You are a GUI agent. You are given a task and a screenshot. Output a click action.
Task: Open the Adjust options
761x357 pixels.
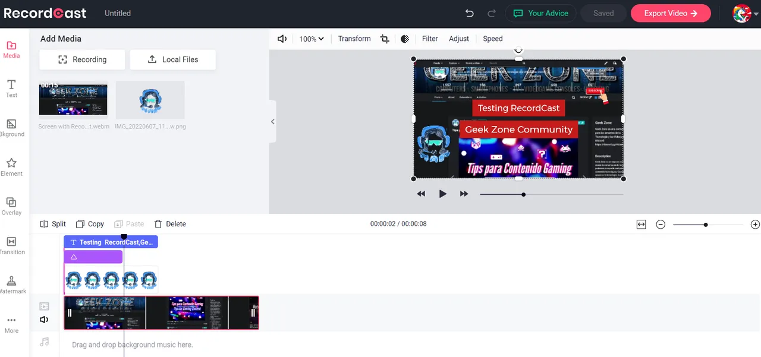click(x=459, y=39)
